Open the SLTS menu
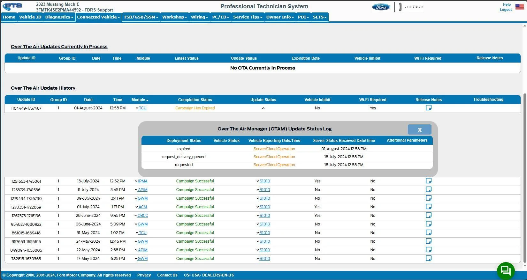The height and width of the screenshot is (280, 527). [320, 17]
